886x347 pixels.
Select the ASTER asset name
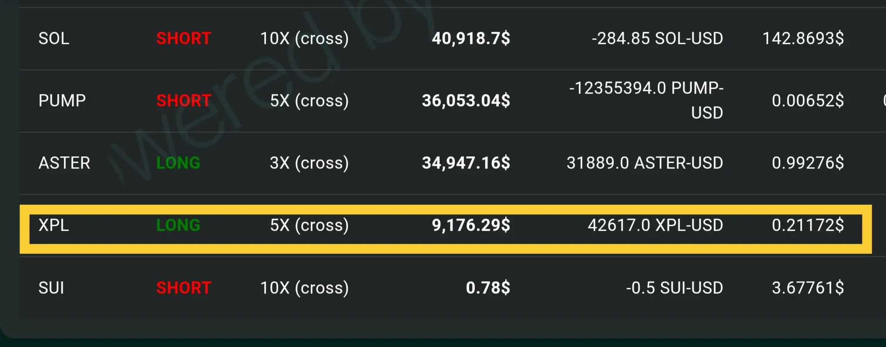(64, 163)
